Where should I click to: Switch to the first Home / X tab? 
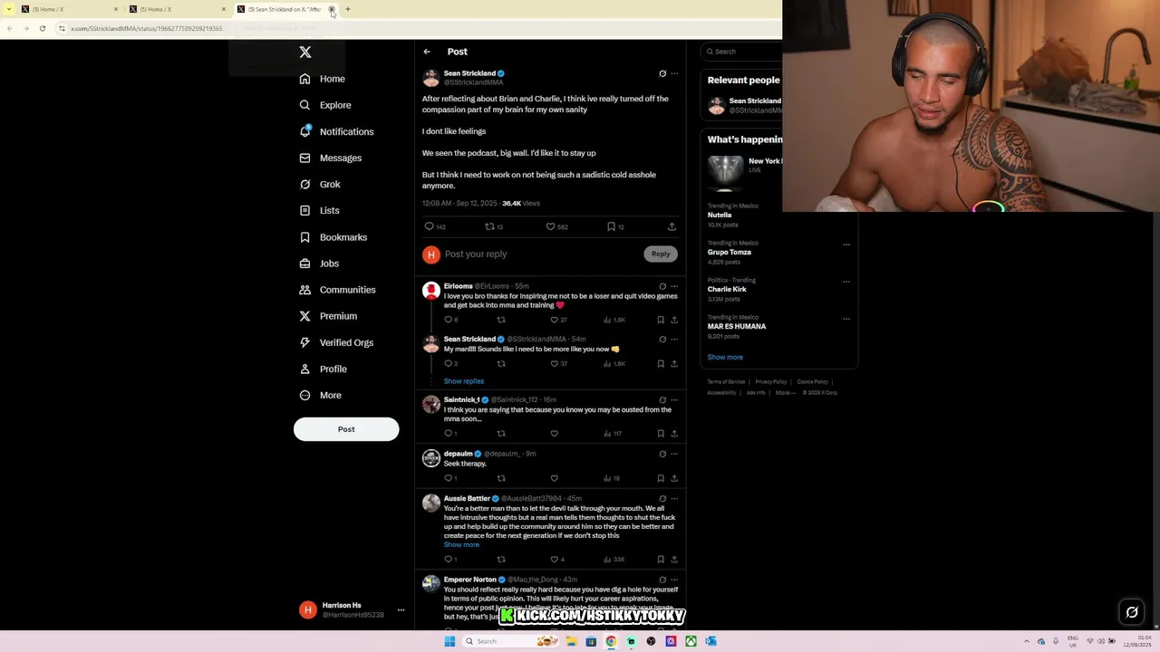[68, 9]
